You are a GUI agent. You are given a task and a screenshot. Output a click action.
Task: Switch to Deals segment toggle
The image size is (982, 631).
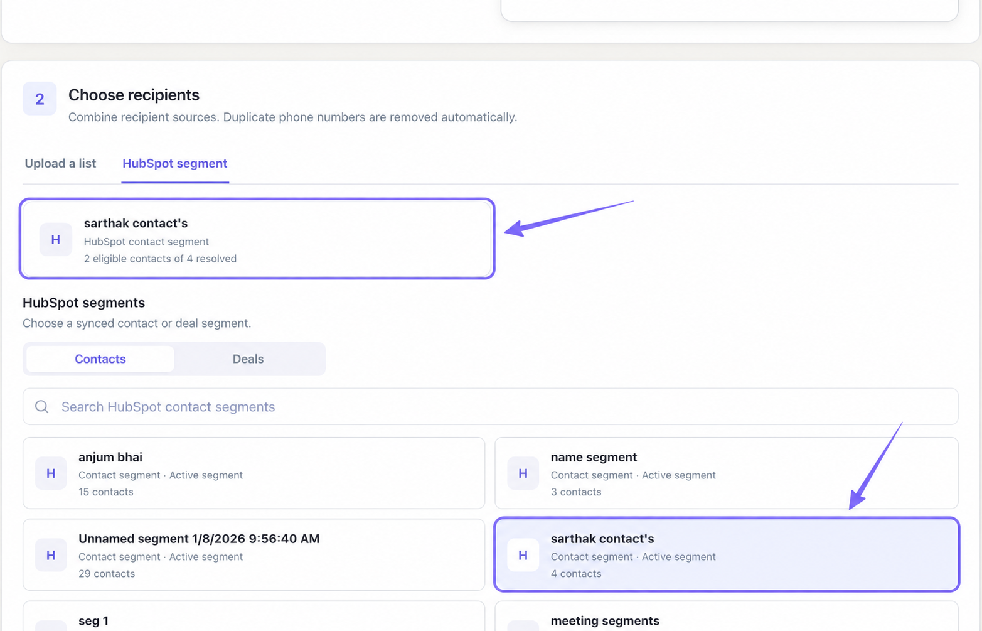pyautogui.click(x=248, y=359)
